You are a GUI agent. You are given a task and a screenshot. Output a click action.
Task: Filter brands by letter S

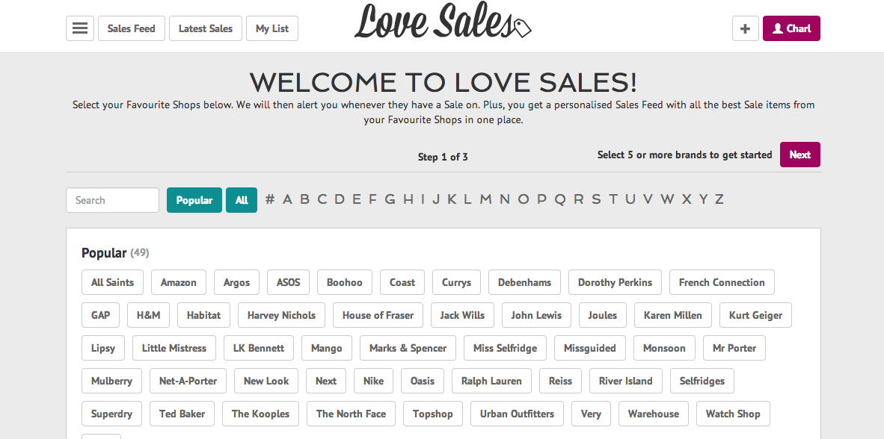[x=596, y=199]
